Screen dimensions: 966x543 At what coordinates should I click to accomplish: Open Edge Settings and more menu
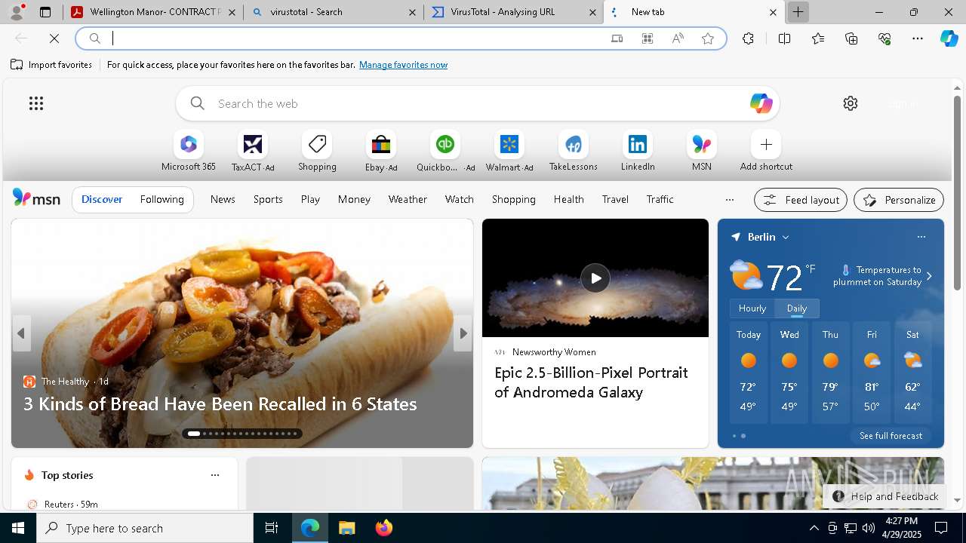[918, 38]
